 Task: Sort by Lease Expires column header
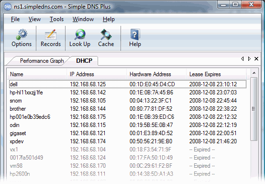[216, 74]
